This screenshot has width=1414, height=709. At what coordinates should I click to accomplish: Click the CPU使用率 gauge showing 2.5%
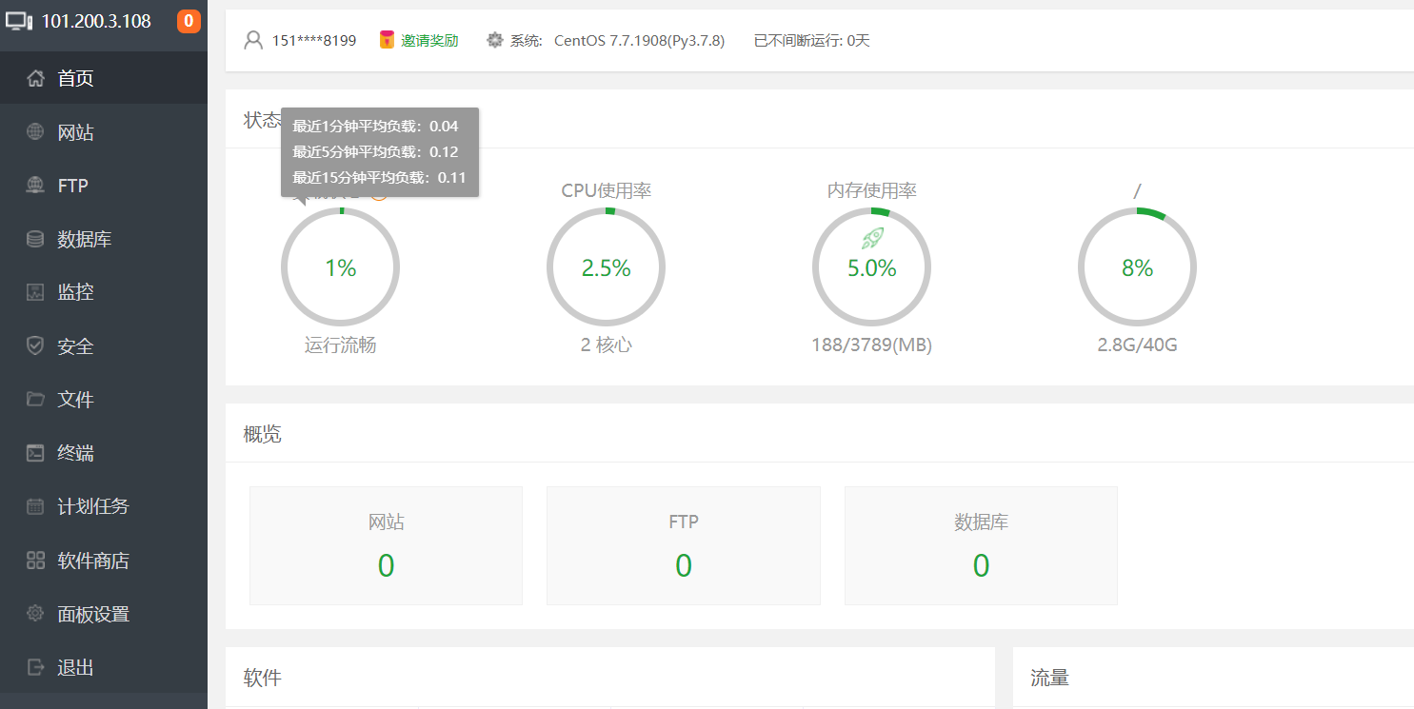tap(606, 267)
